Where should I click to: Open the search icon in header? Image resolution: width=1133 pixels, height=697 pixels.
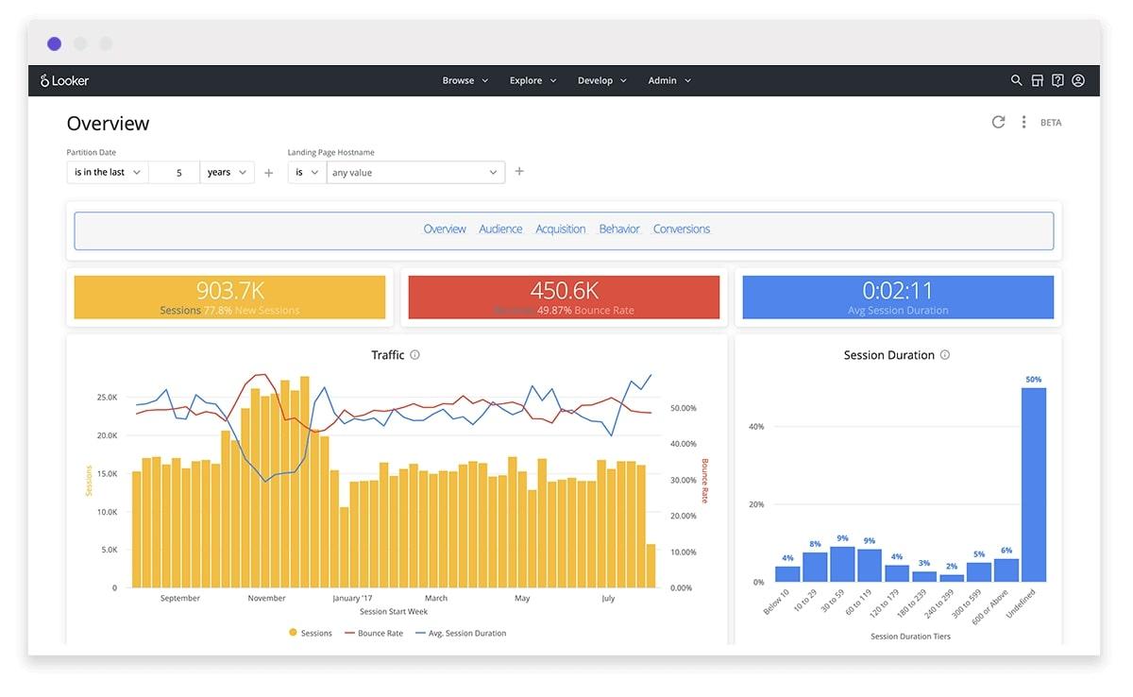point(1016,80)
